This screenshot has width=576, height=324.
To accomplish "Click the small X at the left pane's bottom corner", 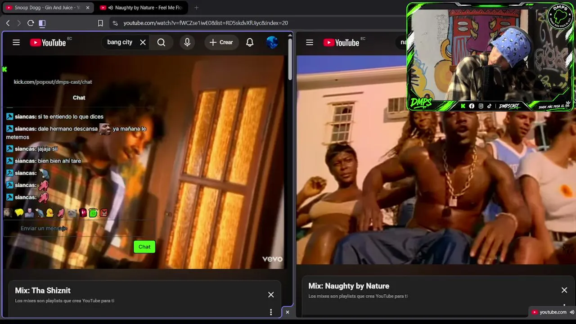I will click(x=288, y=312).
